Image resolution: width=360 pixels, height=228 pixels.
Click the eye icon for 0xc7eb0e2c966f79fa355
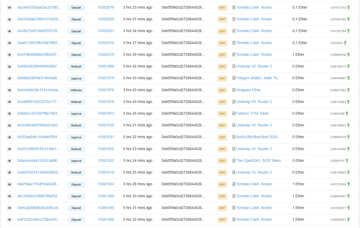pyautogui.click(x=9, y=196)
